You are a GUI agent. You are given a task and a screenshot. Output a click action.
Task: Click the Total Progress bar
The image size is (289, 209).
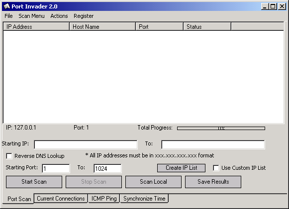[x=221, y=128]
